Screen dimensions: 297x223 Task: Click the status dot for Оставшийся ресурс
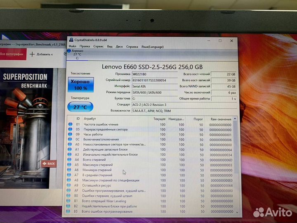point(68,185)
